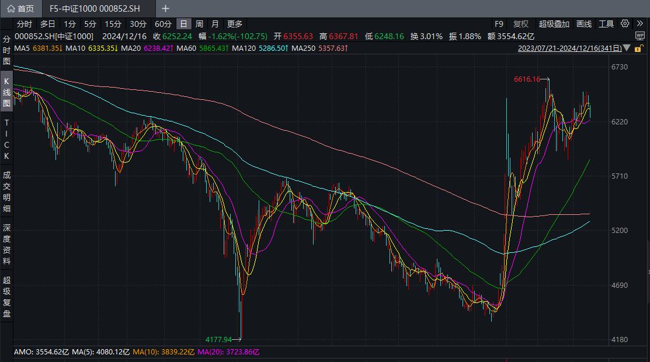
Task: Open a new tab with plus icon
Action: click(x=165, y=8)
